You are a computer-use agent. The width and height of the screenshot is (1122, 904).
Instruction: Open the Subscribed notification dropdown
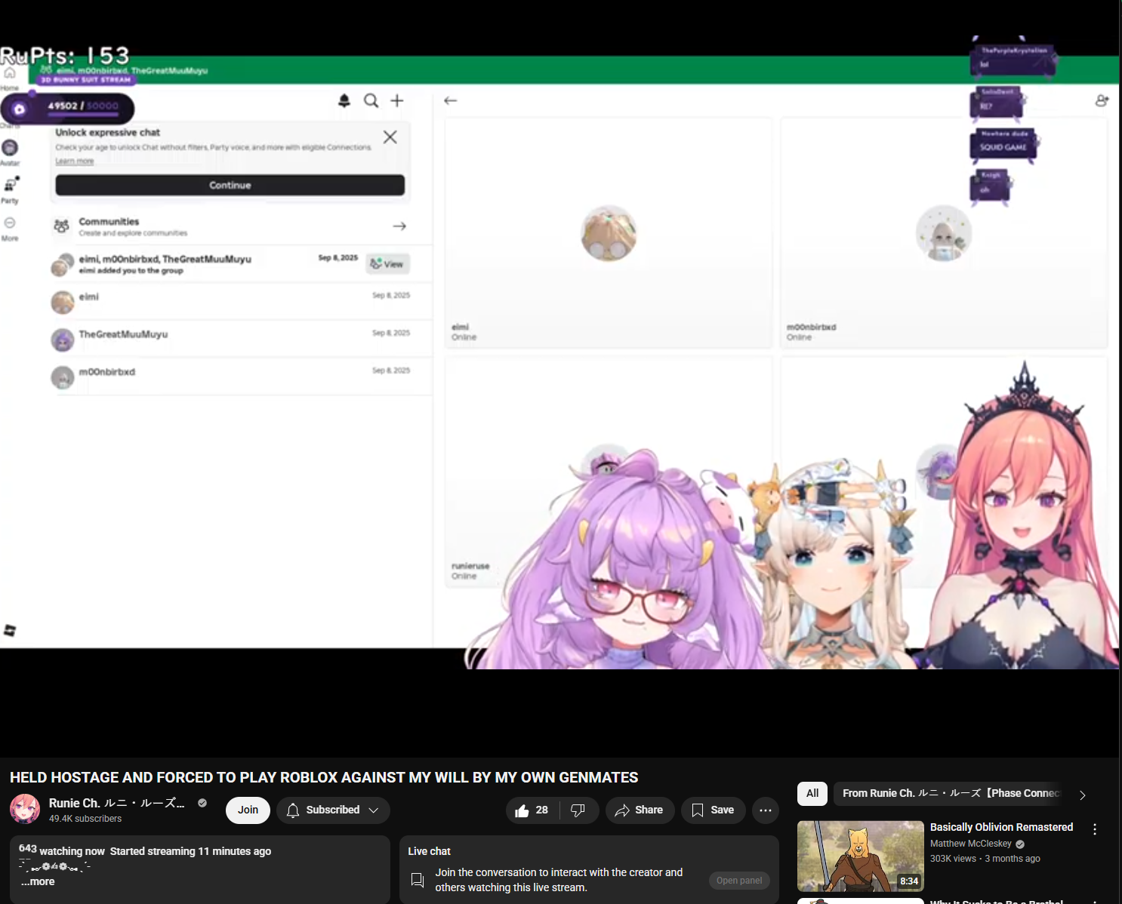tap(333, 810)
